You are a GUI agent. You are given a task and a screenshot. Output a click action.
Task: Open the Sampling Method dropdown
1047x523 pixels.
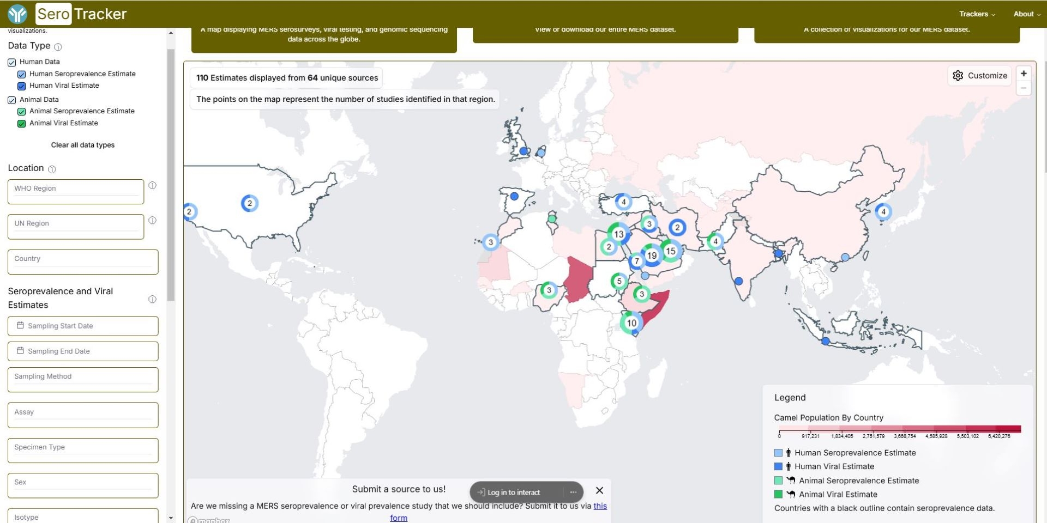coord(83,380)
